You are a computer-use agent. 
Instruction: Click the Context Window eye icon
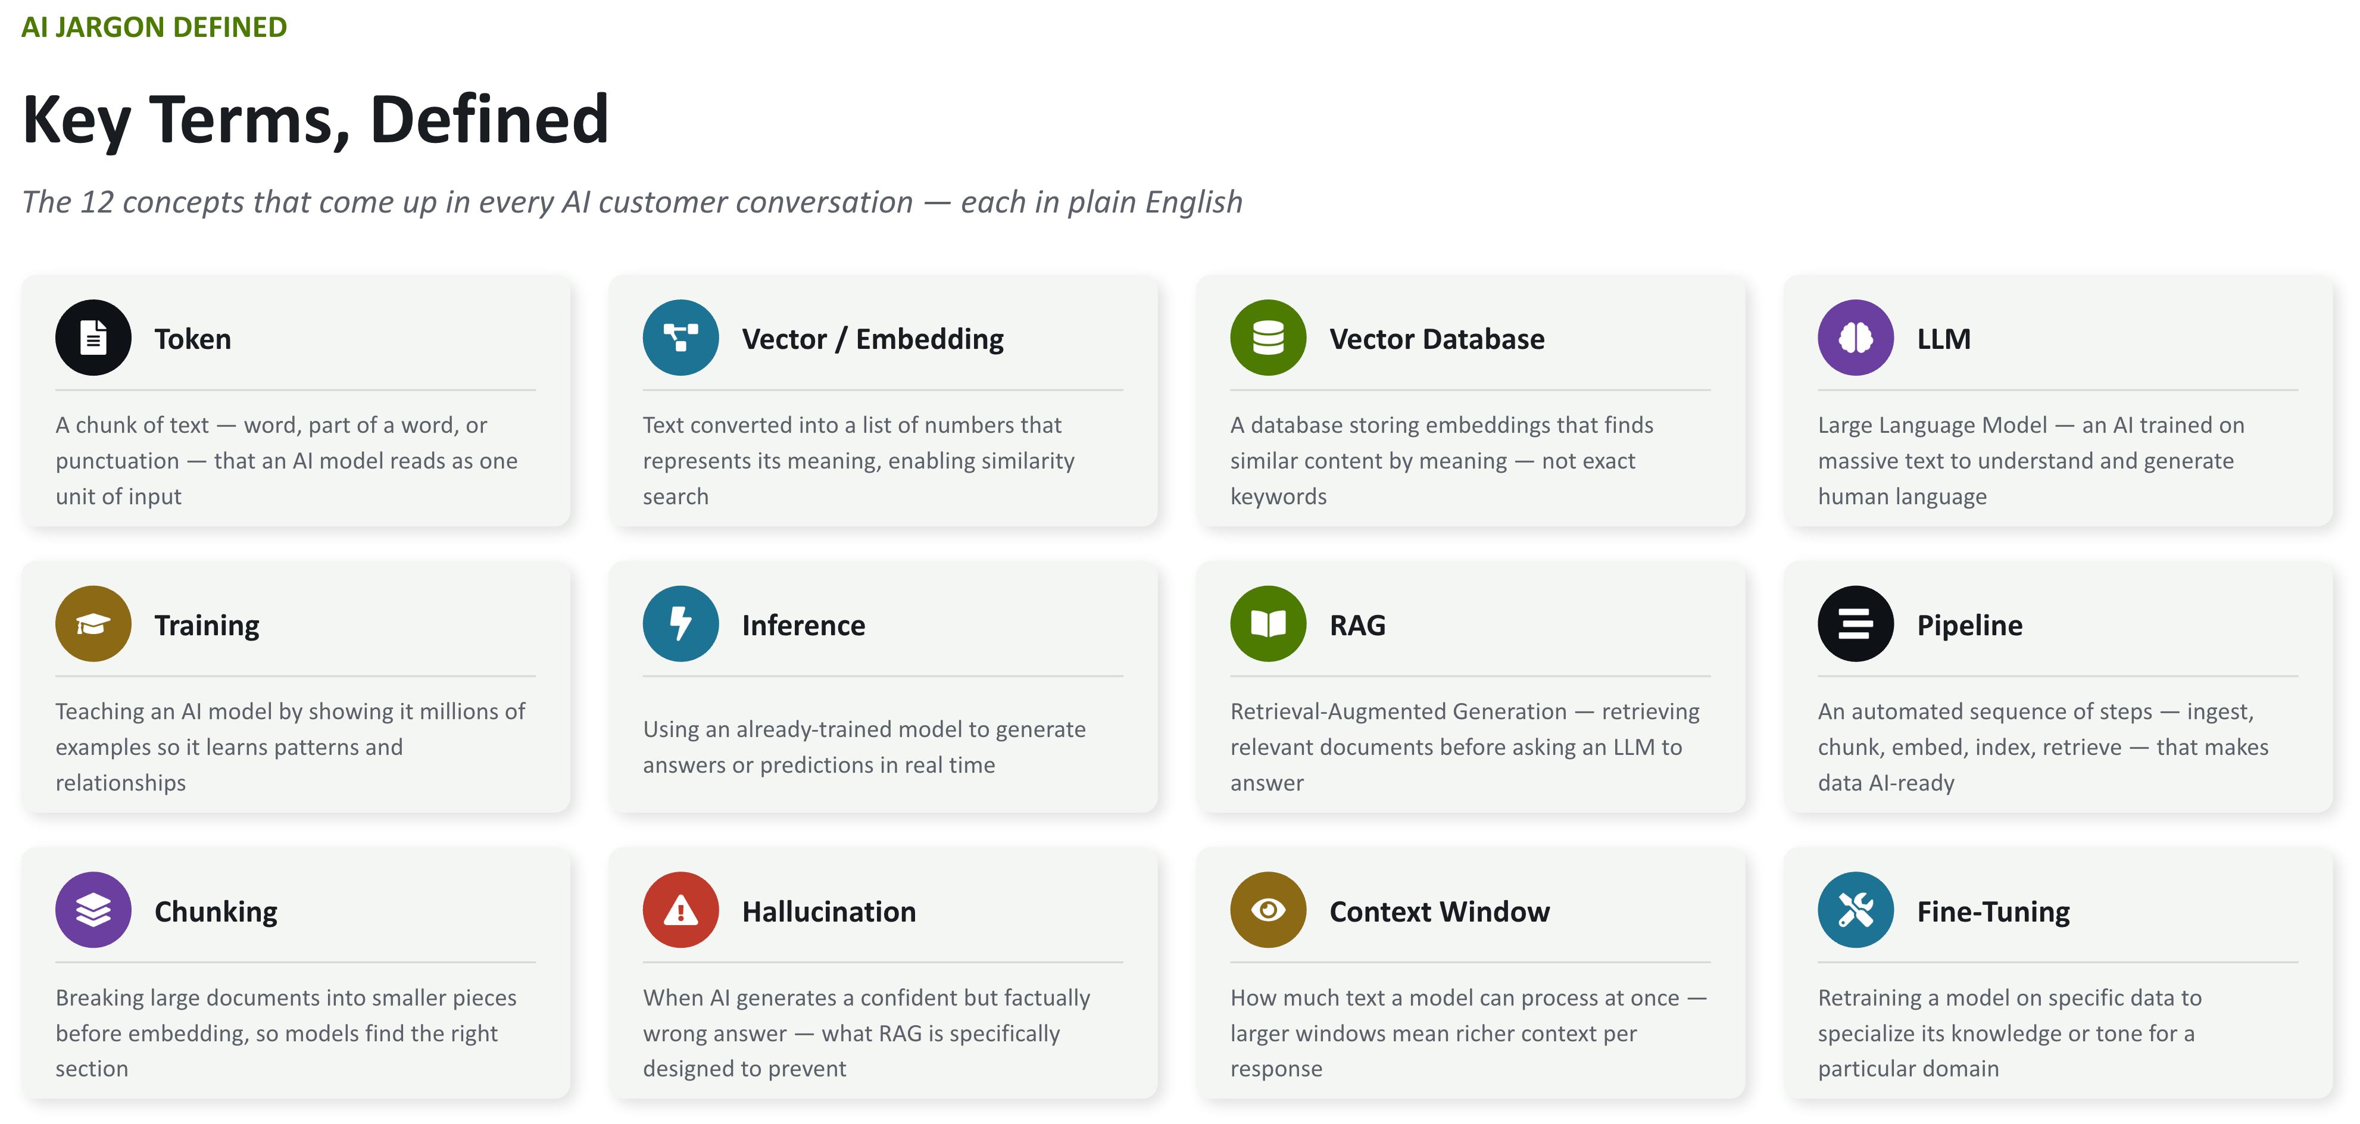coord(1268,910)
